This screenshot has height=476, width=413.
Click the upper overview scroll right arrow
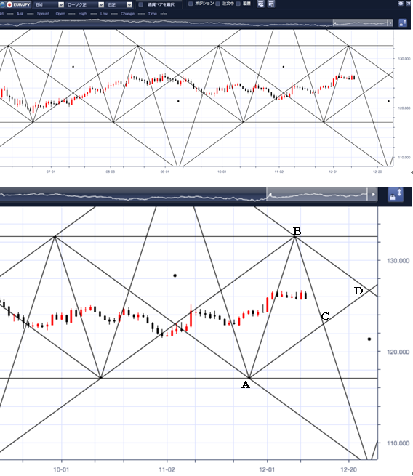(x=390, y=23)
